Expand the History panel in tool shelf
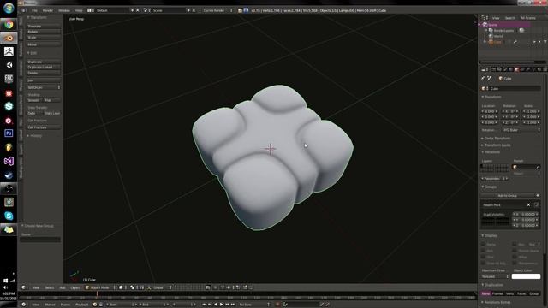Screen dimensions: 548x308 (x=35, y=135)
